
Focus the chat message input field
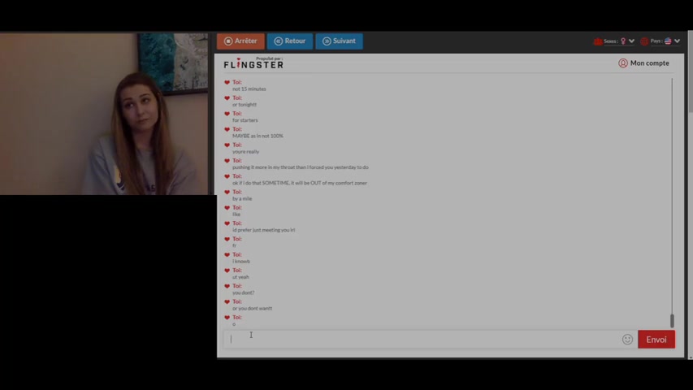[422, 340]
